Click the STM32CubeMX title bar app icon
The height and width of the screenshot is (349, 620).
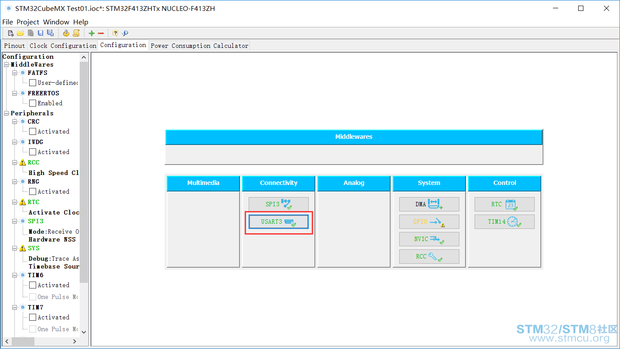8,8
